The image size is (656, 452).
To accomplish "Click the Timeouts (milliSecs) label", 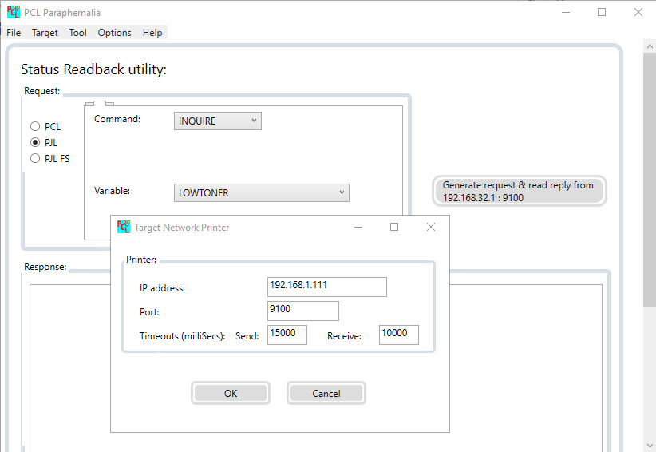I will click(183, 336).
